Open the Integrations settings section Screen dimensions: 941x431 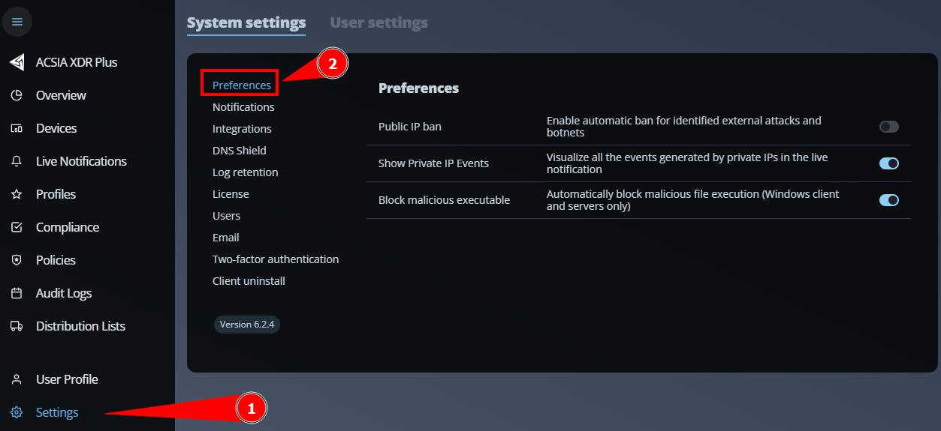pyautogui.click(x=242, y=129)
